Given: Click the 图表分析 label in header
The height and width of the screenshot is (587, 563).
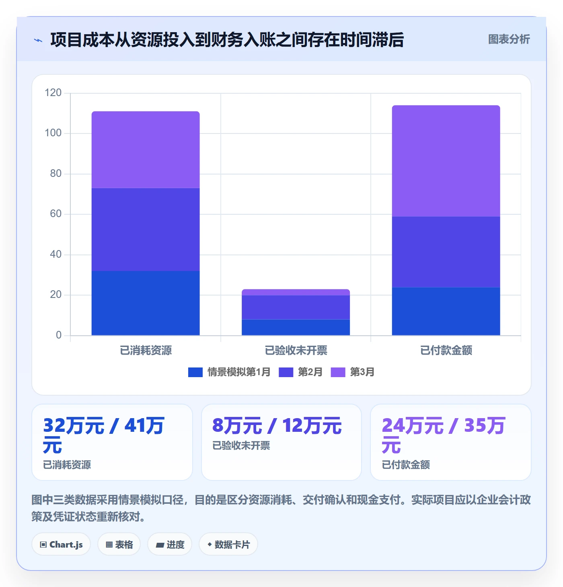Looking at the screenshot, I should pyautogui.click(x=509, y=39).
